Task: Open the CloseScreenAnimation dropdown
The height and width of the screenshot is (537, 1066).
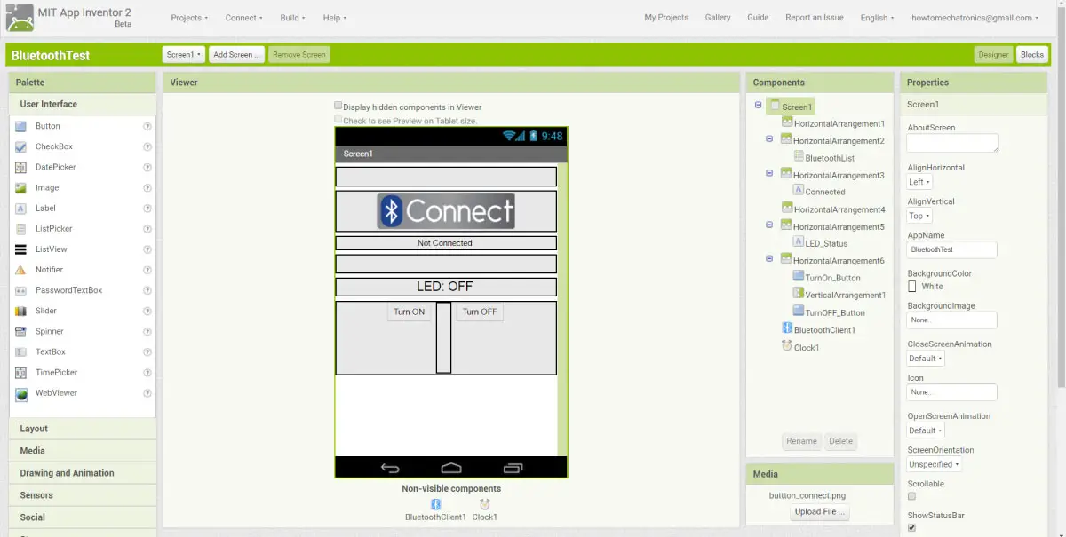Action: (925, 358)
